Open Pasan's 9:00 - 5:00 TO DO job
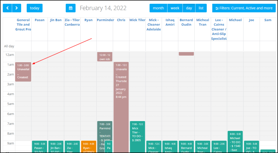The image size is (278, 153). (x=40, y=146)
